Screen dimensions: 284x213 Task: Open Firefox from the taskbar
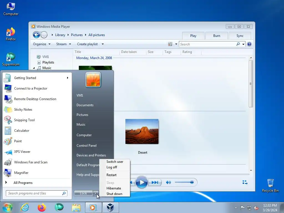click(42, 207)
